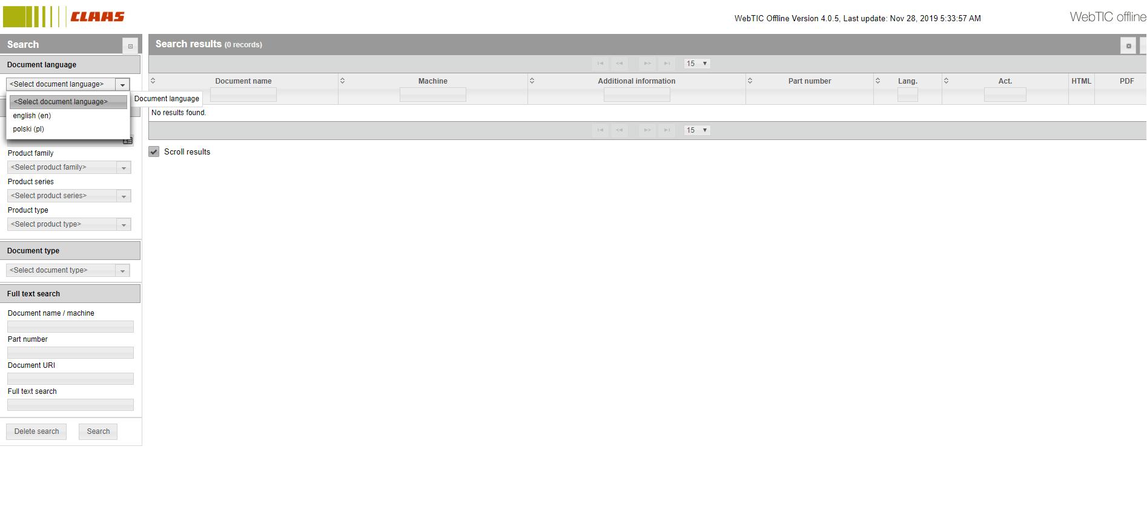Viewport: 1147px width, 509px height.
Task: Sort by Part number column arrows
Action: click(x=750, y=81)
